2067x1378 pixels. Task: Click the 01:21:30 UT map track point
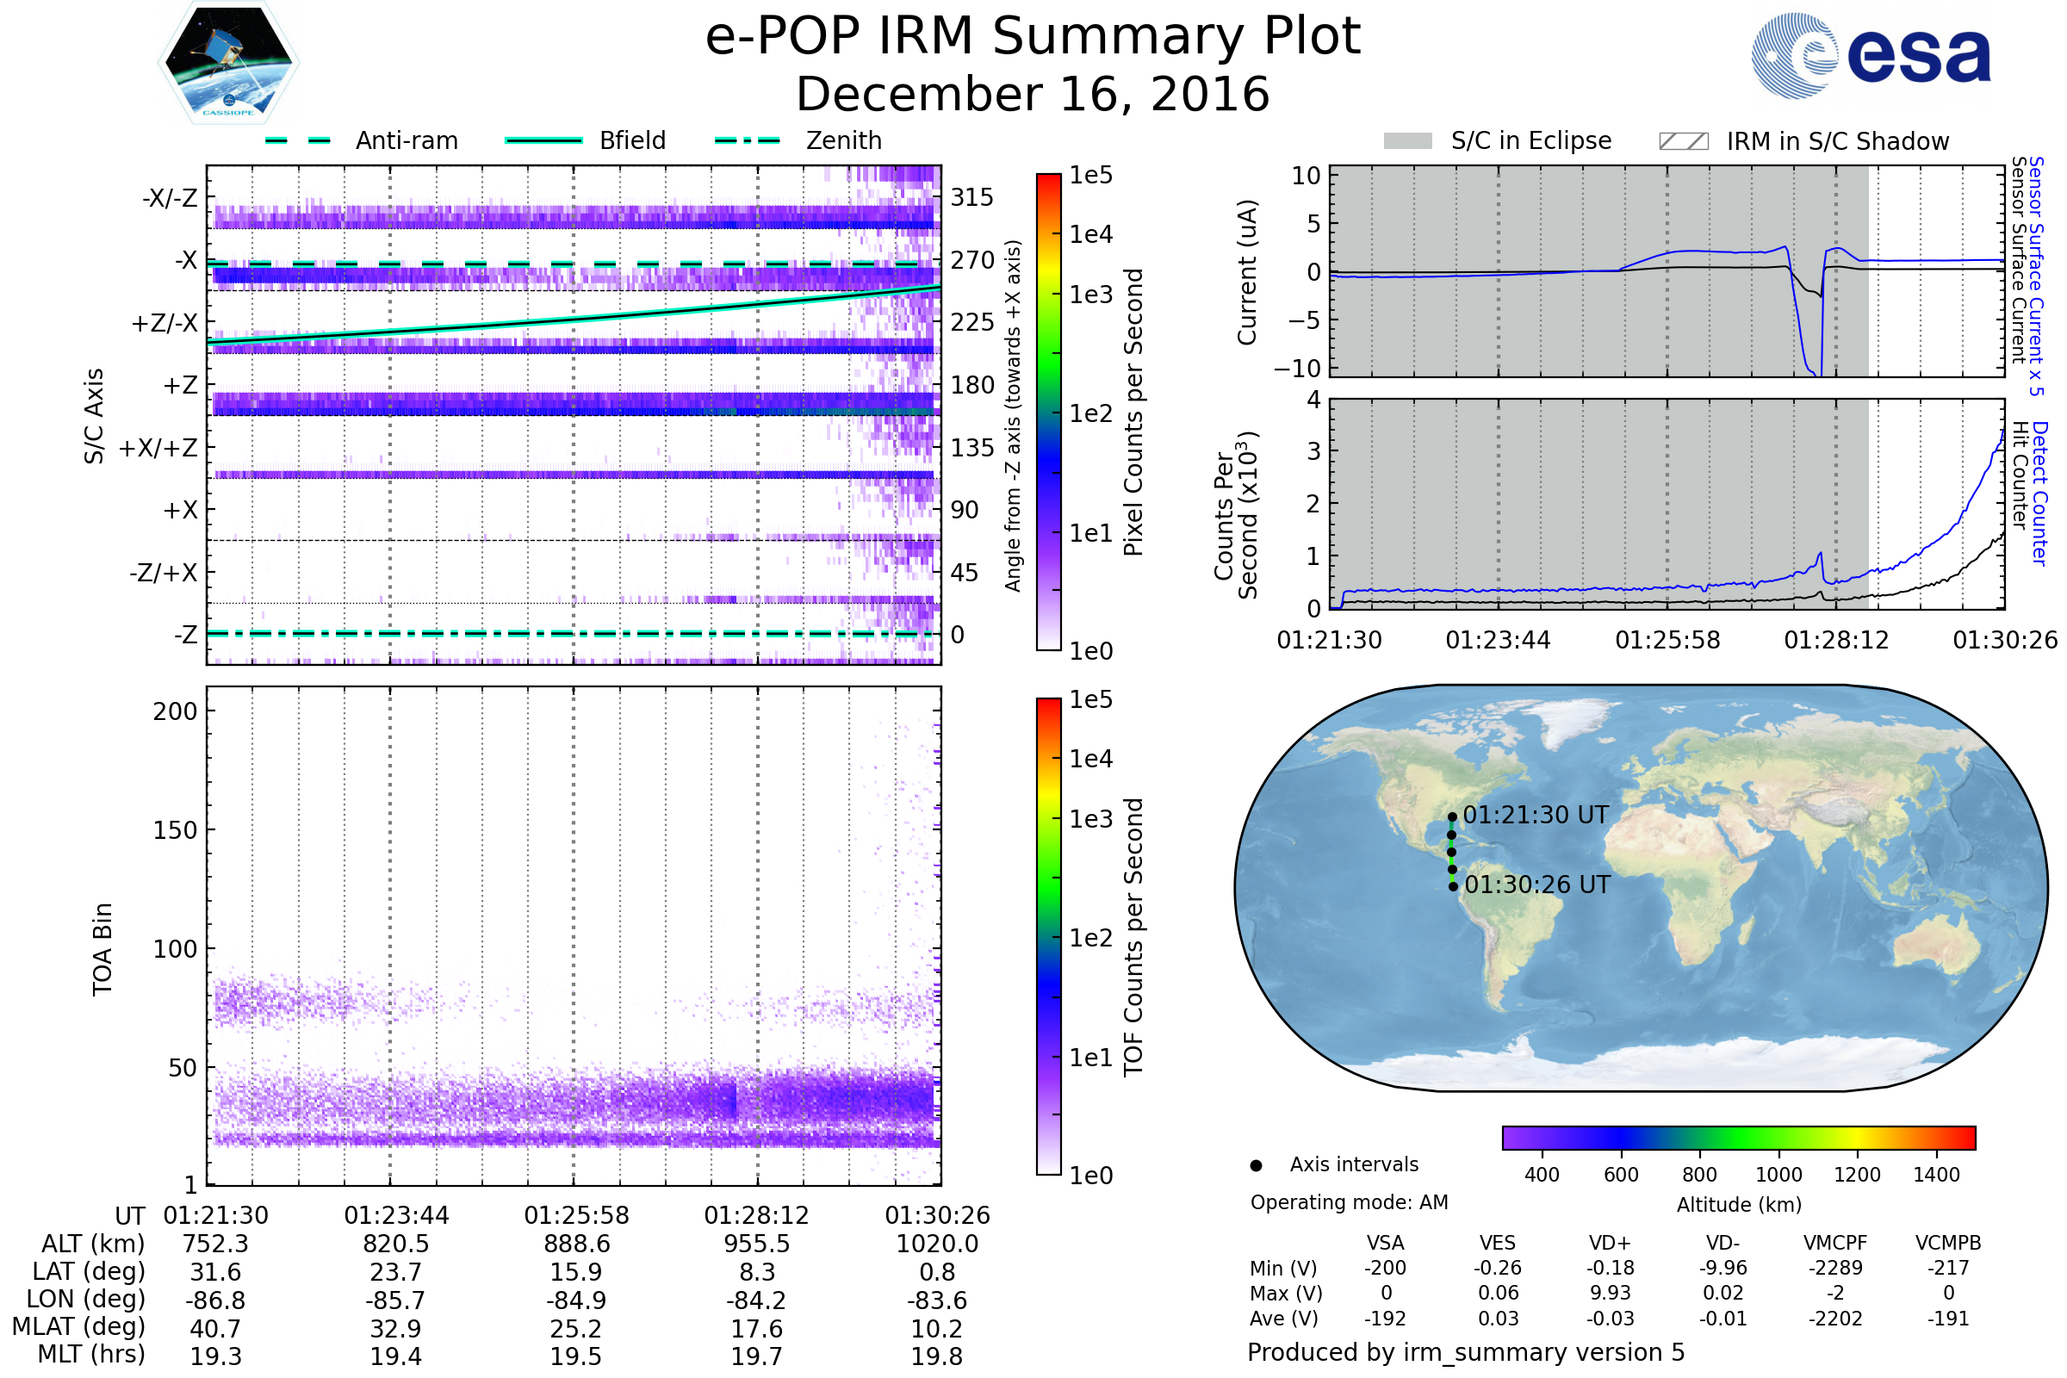(1453, 816)
